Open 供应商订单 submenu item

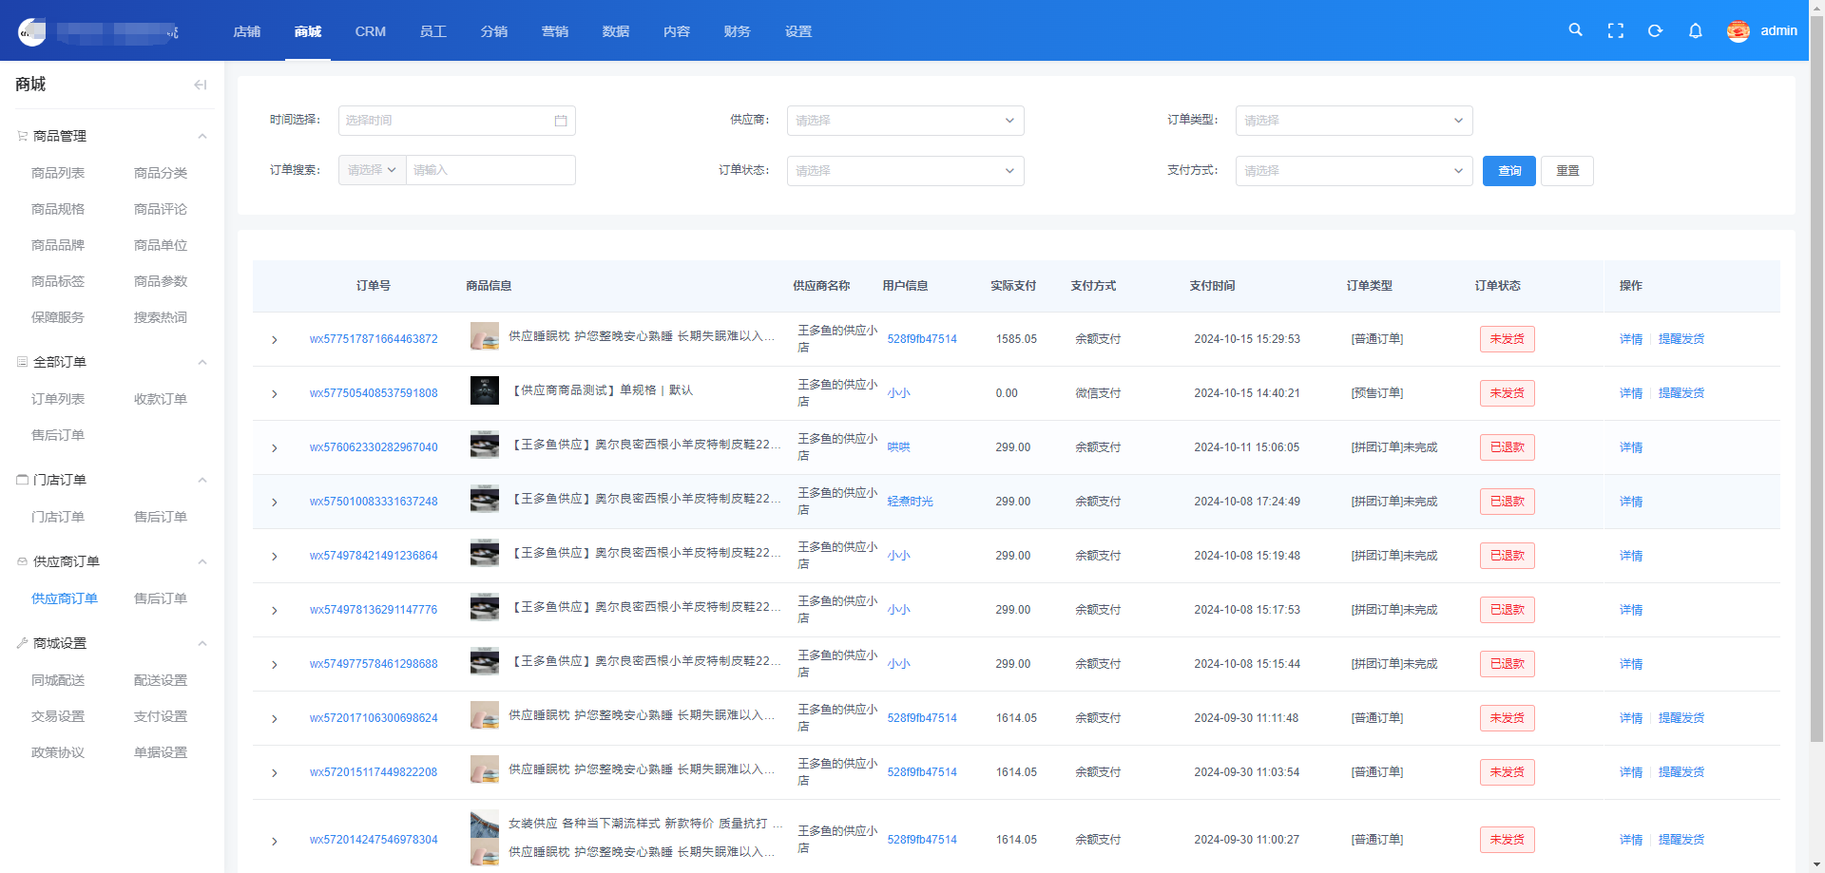(x=65, y=598)
